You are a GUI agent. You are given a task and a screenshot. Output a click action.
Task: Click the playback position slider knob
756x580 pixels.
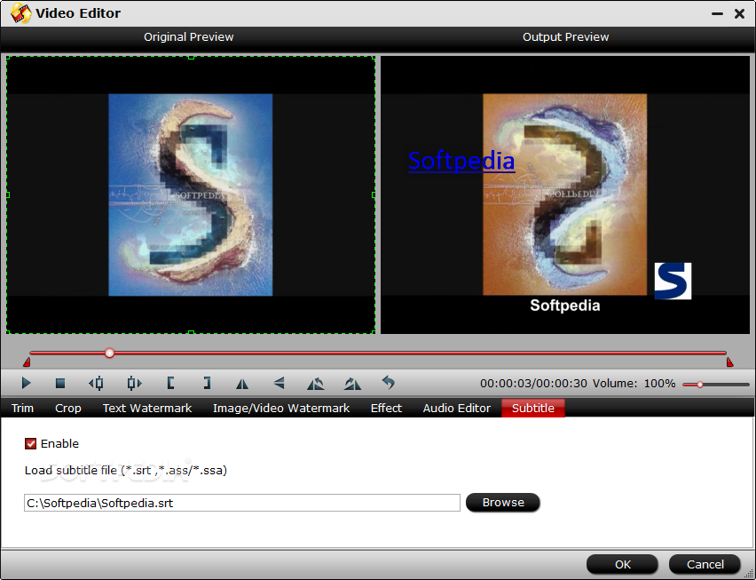click(109, 354)
